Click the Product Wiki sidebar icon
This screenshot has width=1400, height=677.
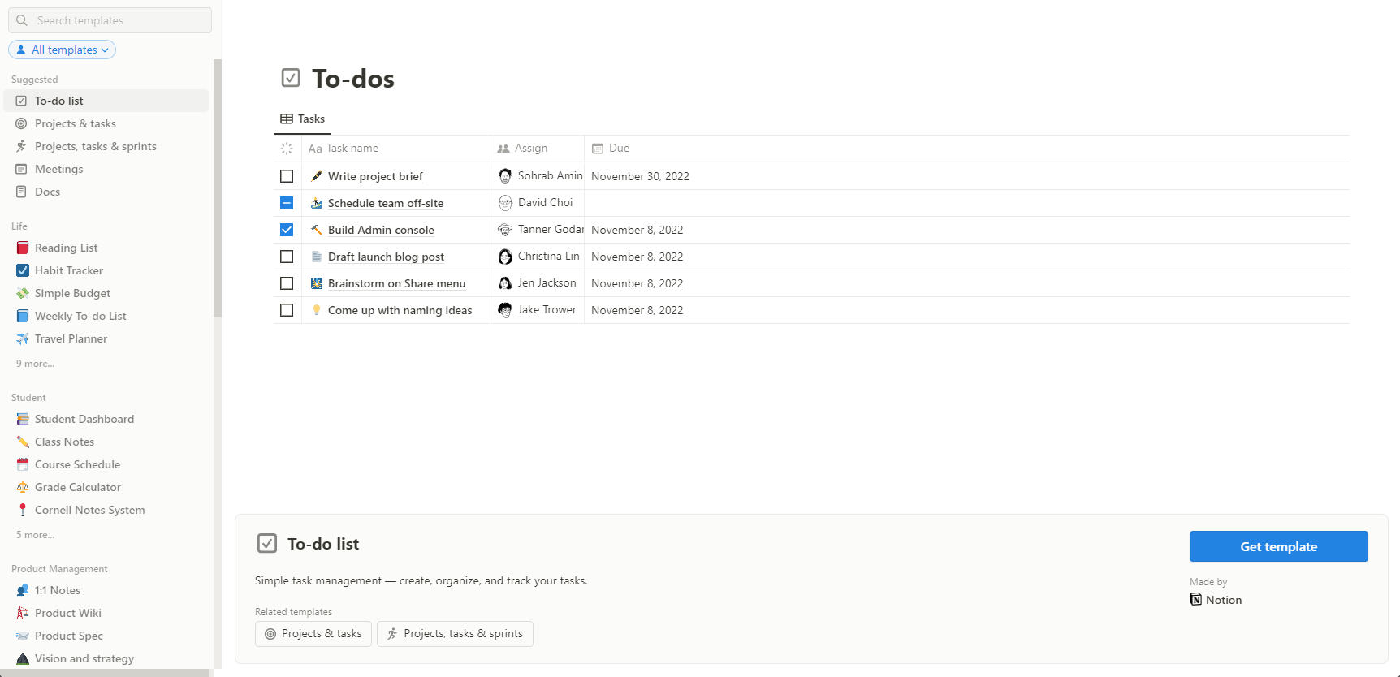tap(23, 613)
